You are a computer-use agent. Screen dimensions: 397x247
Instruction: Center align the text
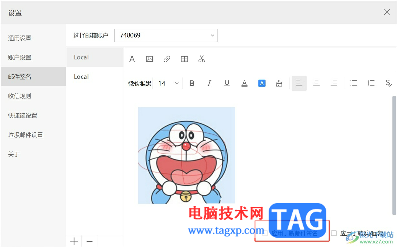pyautogui.click(x=317, y=83)
